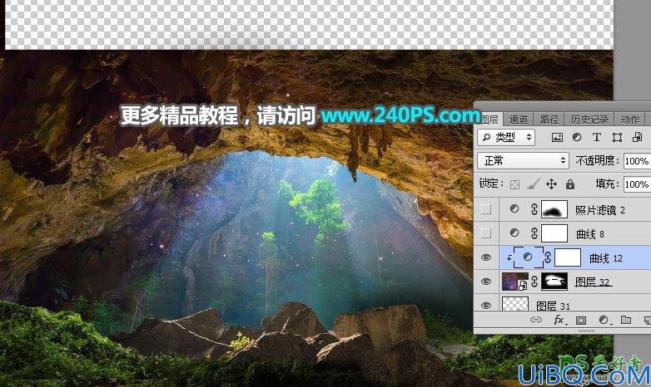
Task: Lock layer position move icon
Action: click(x=551, y=184)
